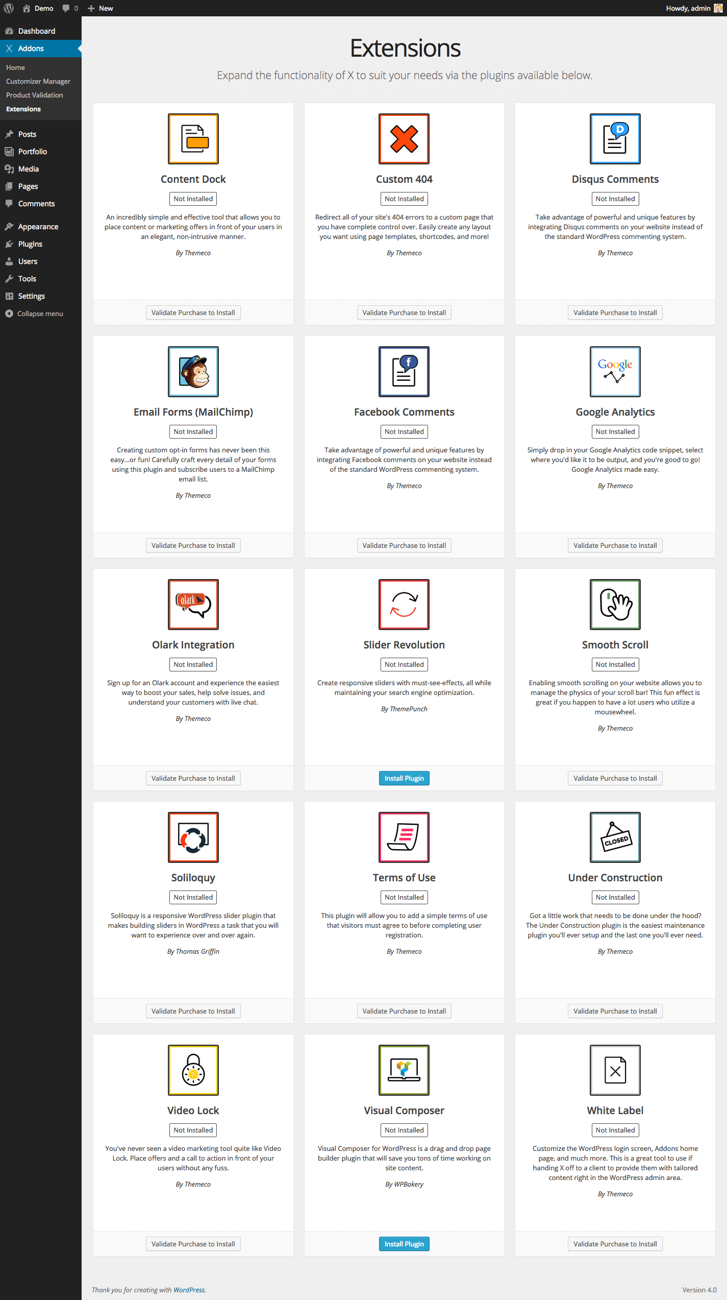This screenshot has width=727, height=1300.
Task: Validate purchase to install White Label
Action: 615,1244
